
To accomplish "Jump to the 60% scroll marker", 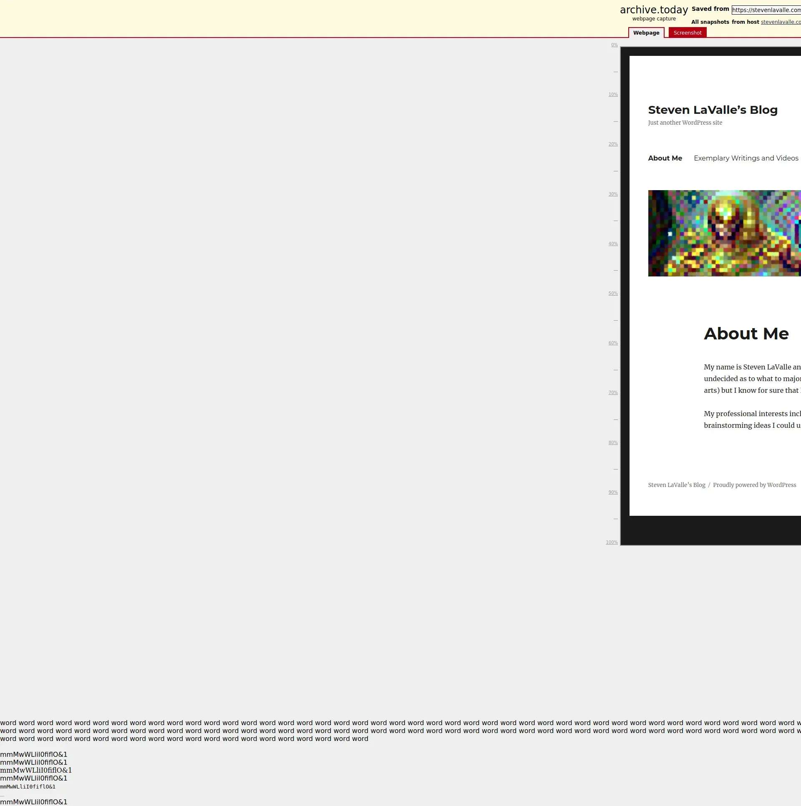I will [613, 343].
